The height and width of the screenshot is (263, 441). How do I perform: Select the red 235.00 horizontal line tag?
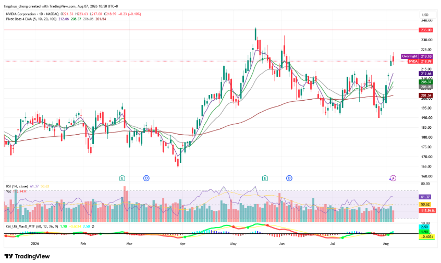pyautogui.click(x=425, y=30)
